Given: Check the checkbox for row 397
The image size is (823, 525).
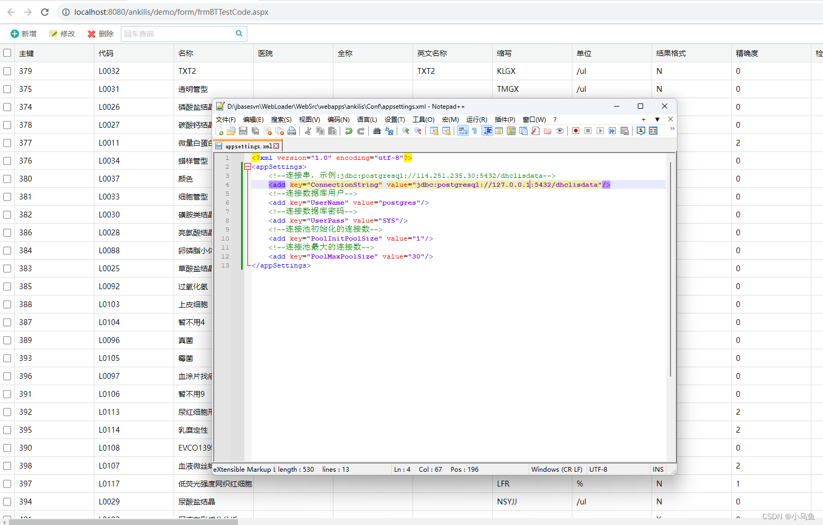Looking at the screenshot, I should [x=7, y=483].
